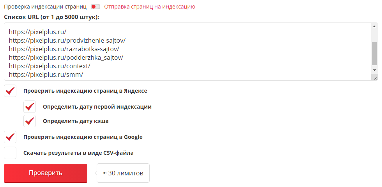Uncheck first indexing date option
382x187 pixels.
click(x=30, y=107)
